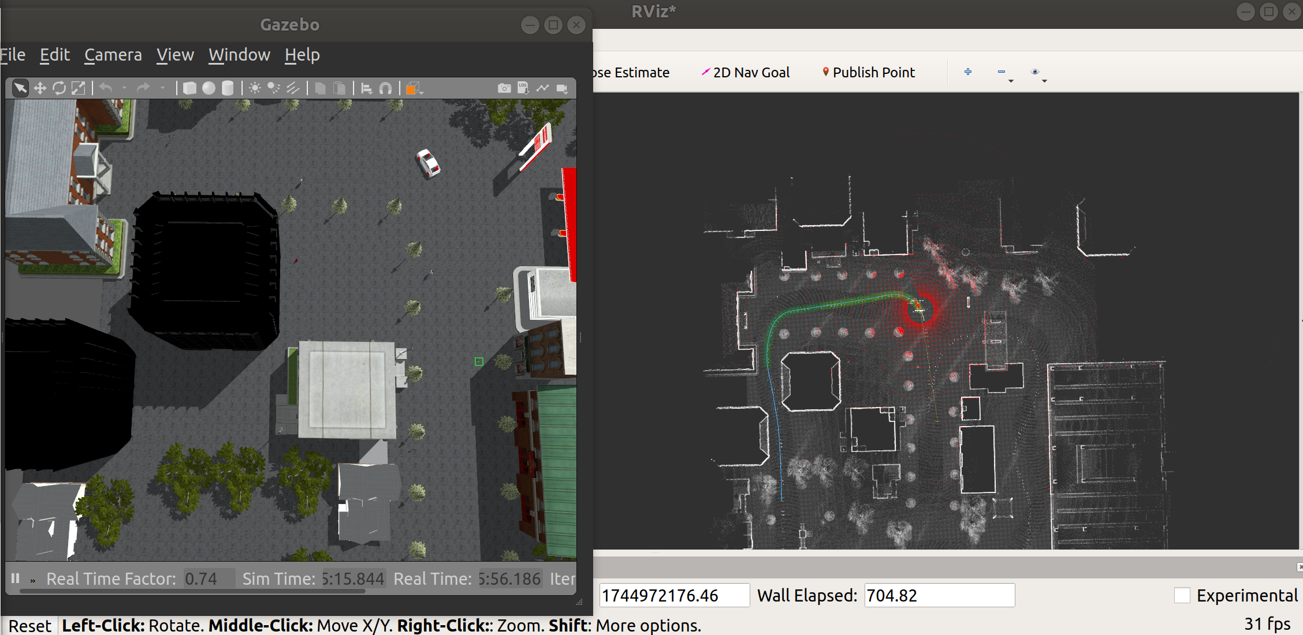The height and width of the screenshot is (635, 1303).
Task: Expand the RViz eye icon dropdown
Action: pyautogui.click(x=1044, y=81)
